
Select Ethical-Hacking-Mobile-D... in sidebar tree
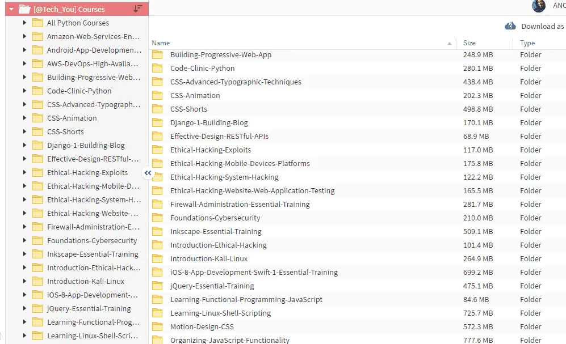click(93, 186)
